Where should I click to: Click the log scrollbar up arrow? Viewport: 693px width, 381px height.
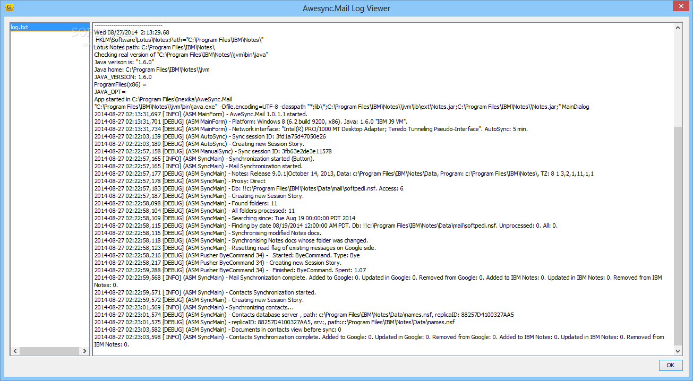coord(678,27)
